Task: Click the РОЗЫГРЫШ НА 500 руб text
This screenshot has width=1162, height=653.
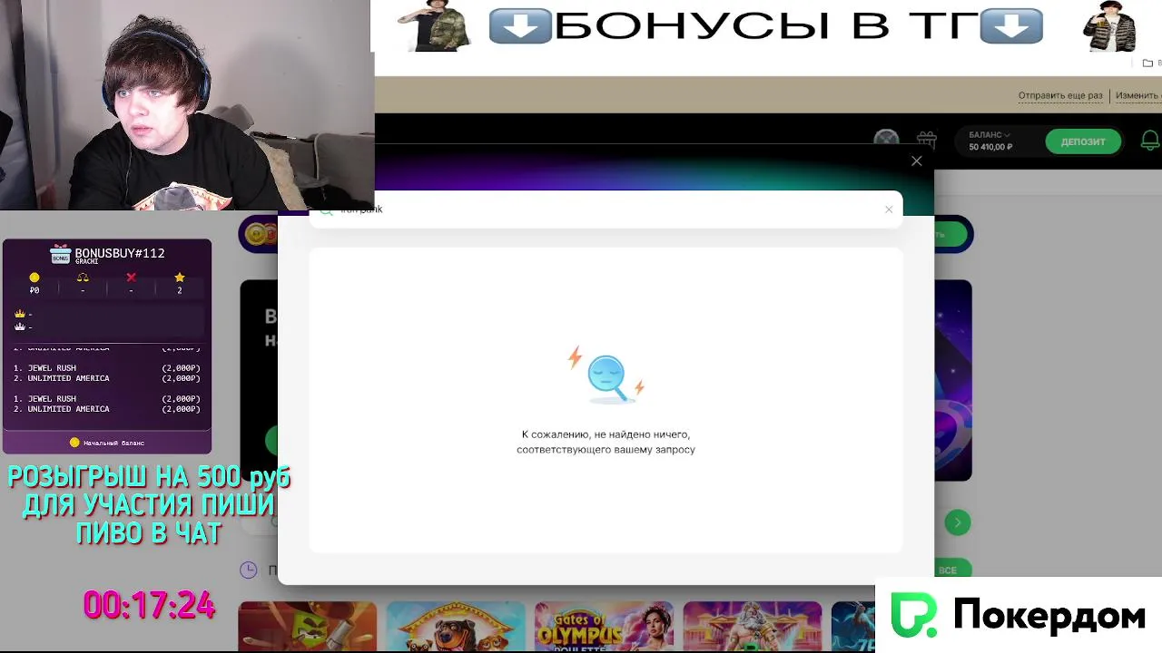Action: 149,477
